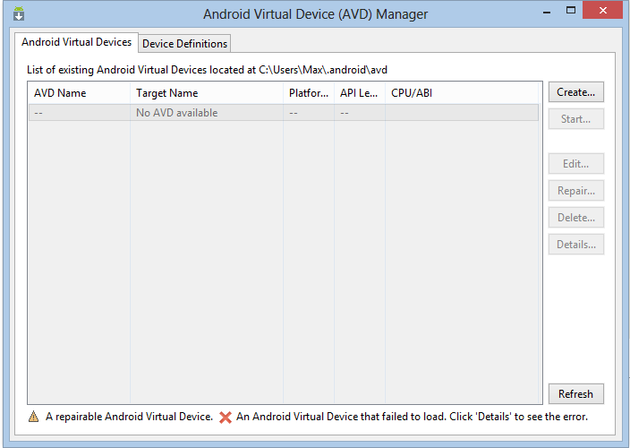Click 'A repairable Android Virtual Device.' text
The width and height of the screenshot is (630, 448).
click(x=129, y=417)
